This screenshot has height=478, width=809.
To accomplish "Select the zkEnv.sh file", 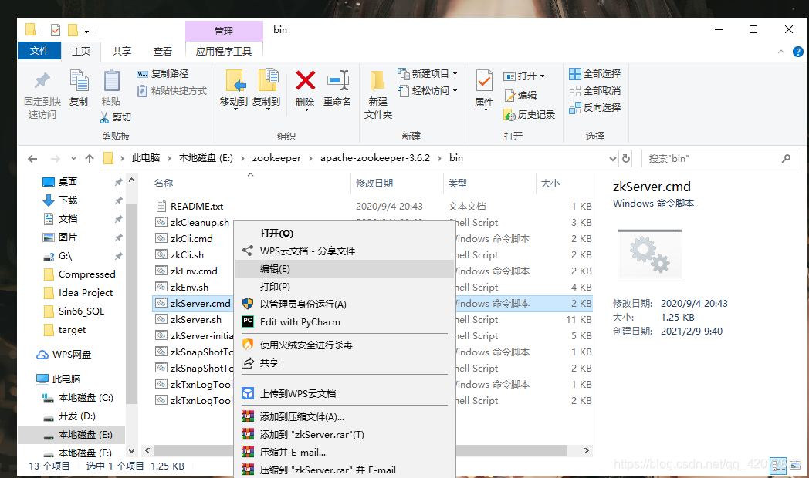I will pos(189,287).
